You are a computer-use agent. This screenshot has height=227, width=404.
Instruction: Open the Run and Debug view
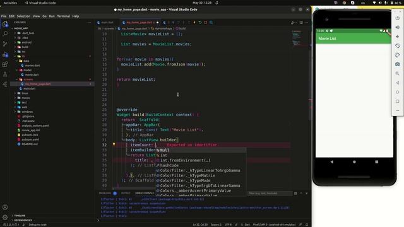coord(5,54)
